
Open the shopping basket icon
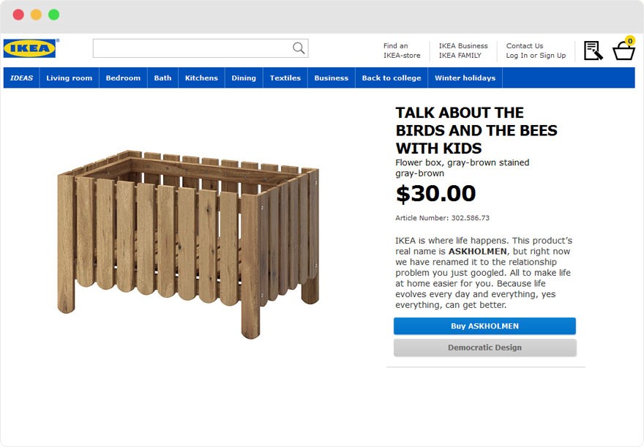point(624,50)
